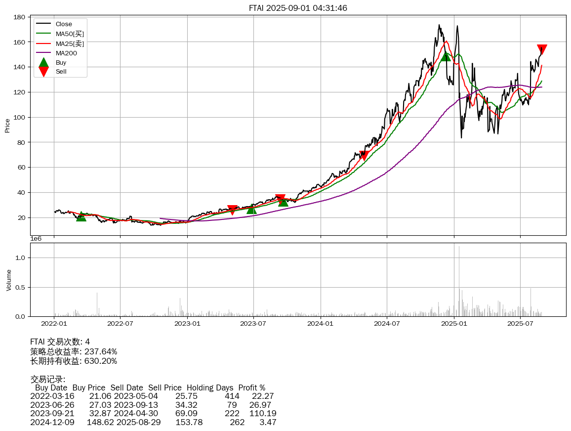
Task: Click the green Buy triangle in the legend
Action: 43,62
